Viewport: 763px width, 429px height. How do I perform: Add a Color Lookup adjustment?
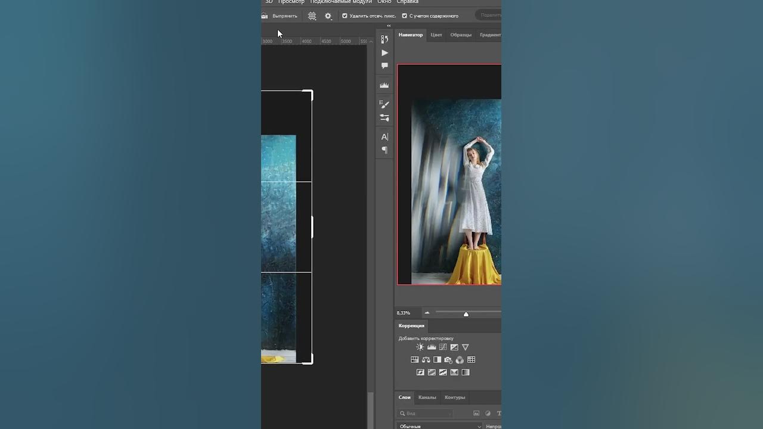tap(471, 360)
